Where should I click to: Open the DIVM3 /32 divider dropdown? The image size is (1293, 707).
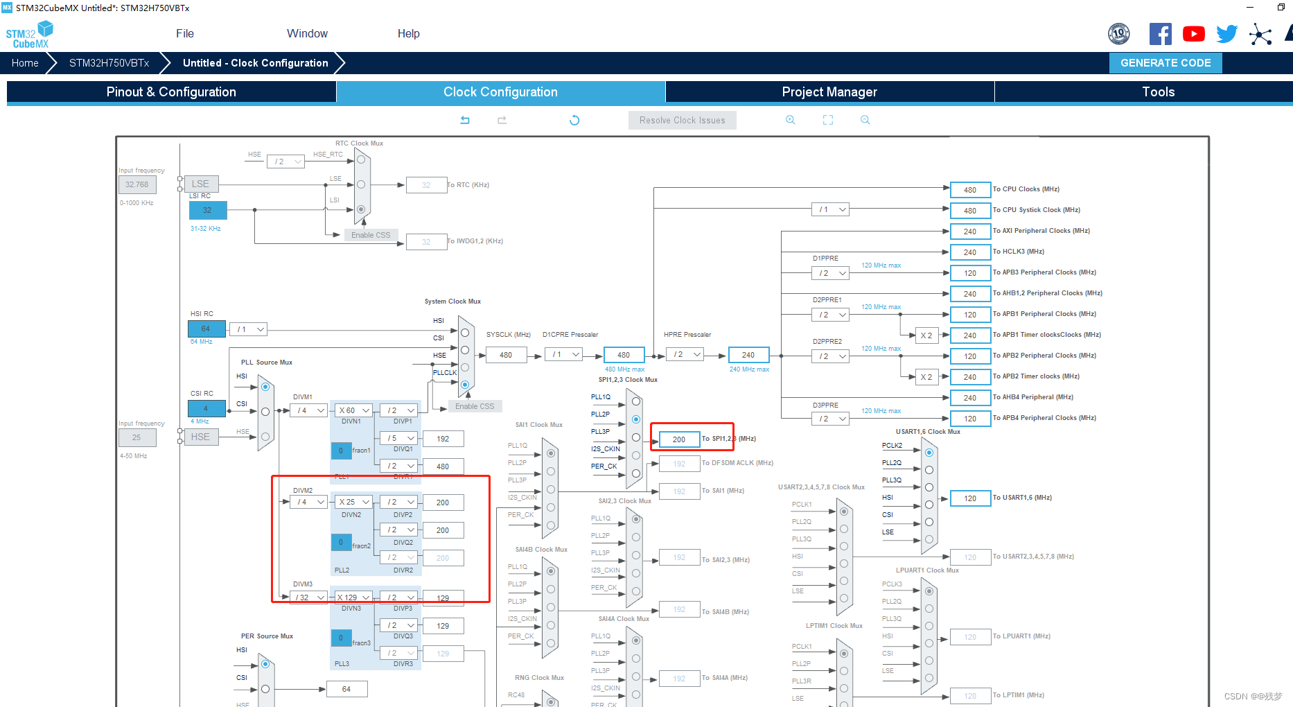point(309,597)
